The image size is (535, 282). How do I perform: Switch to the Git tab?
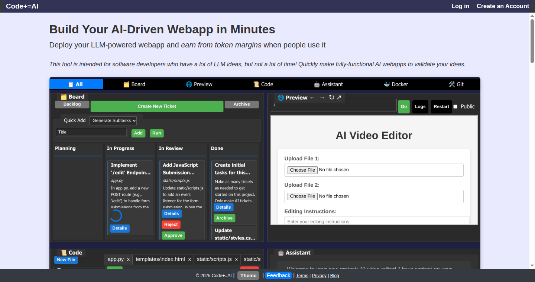point(456,84)
